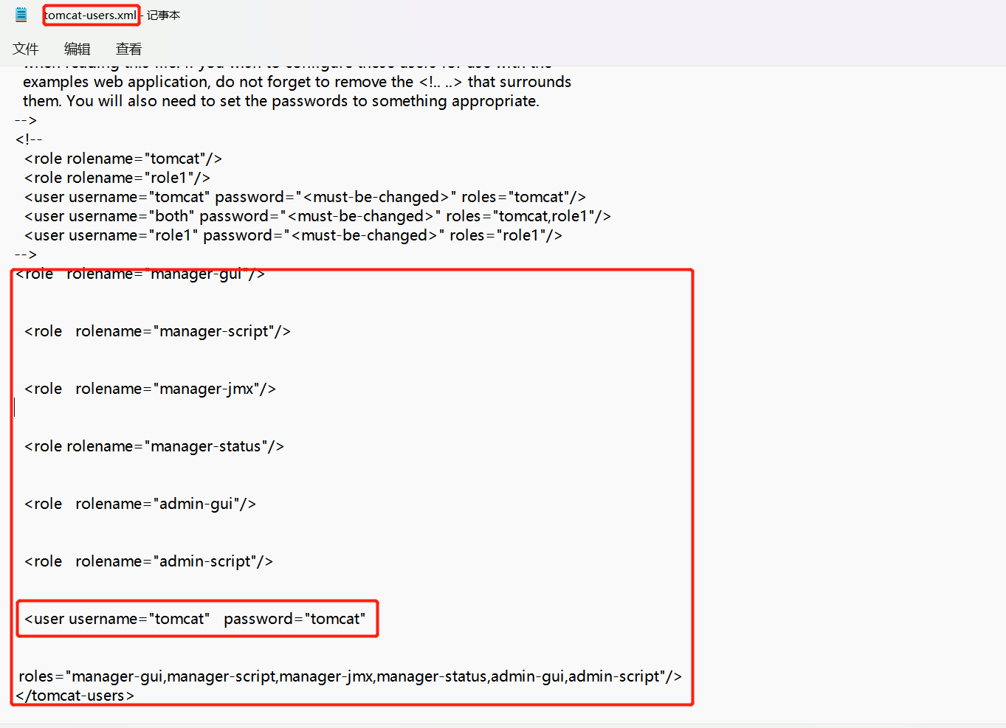The image size is (1006, 728).
Task: Click the "<!--" comment opening line
Action: [x=29, y=139]
